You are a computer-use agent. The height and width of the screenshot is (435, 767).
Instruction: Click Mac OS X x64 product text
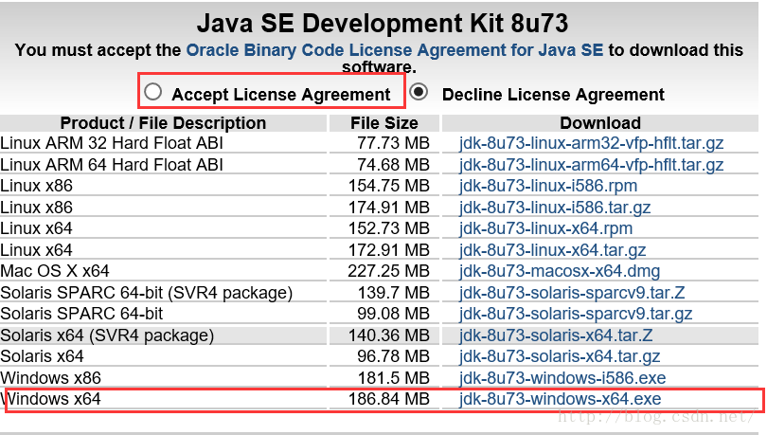[55, 271]
